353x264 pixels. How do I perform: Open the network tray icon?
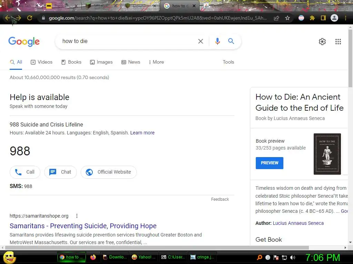[284, 257]
